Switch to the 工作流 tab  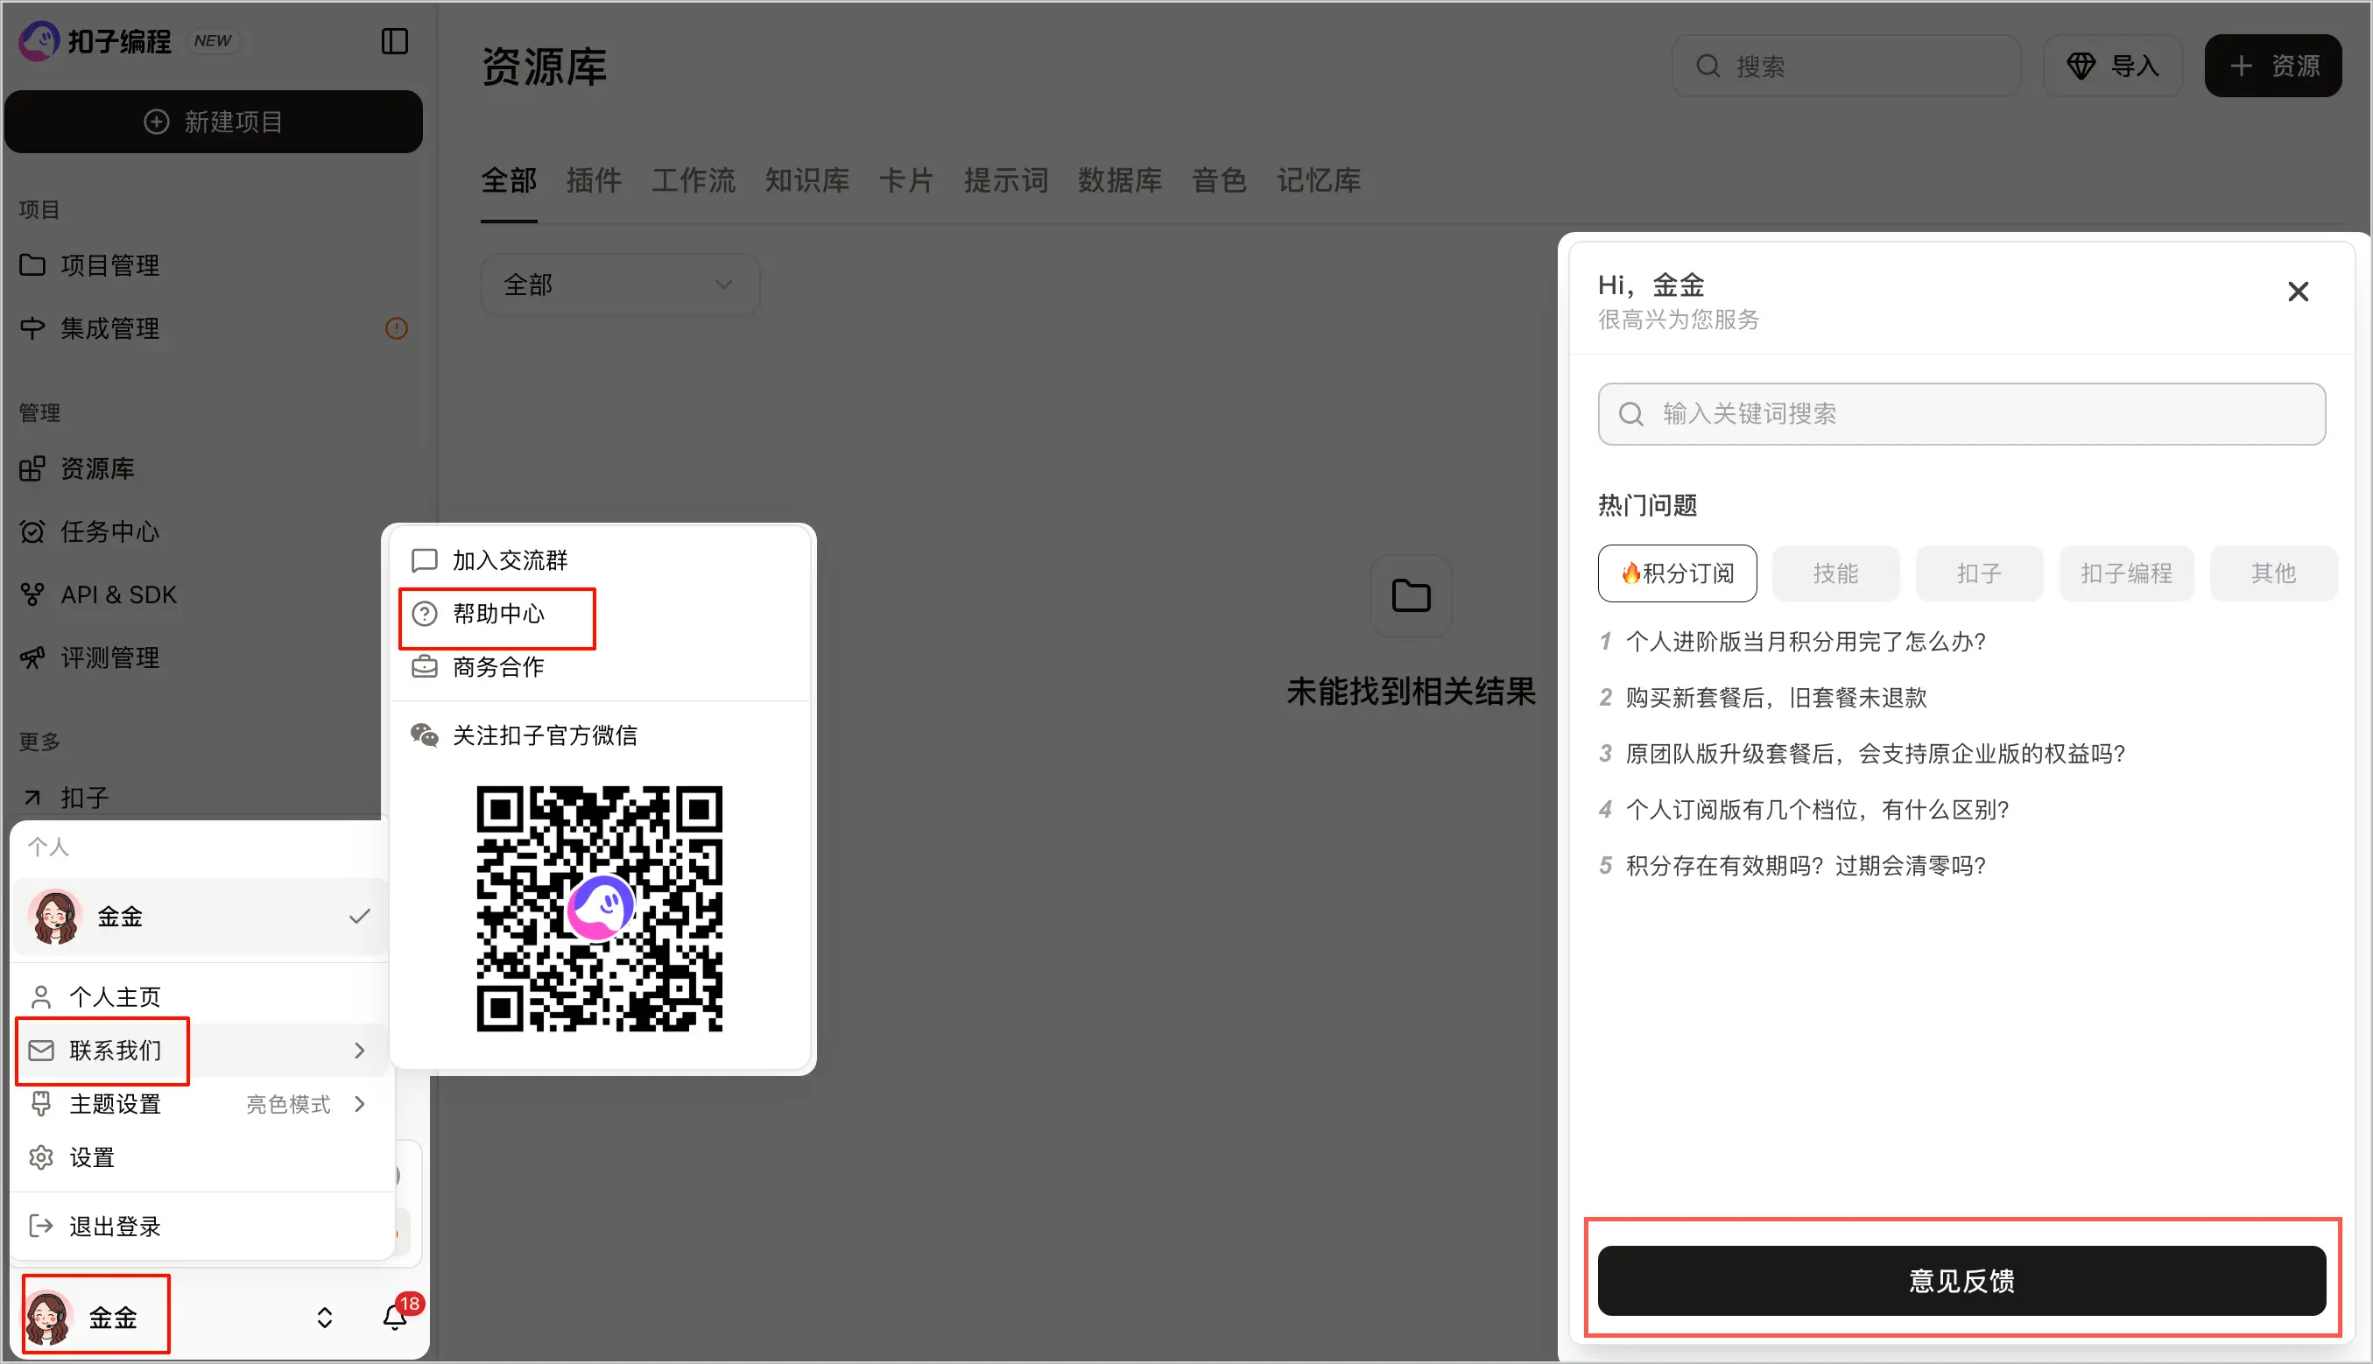tap(694, 179)
